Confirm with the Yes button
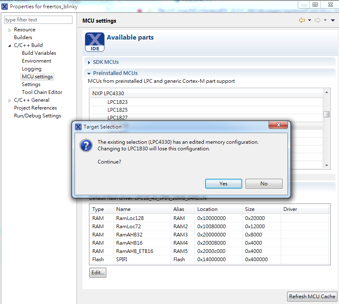Viewport: 339px width, 304px height. click(x=224, y=184)
